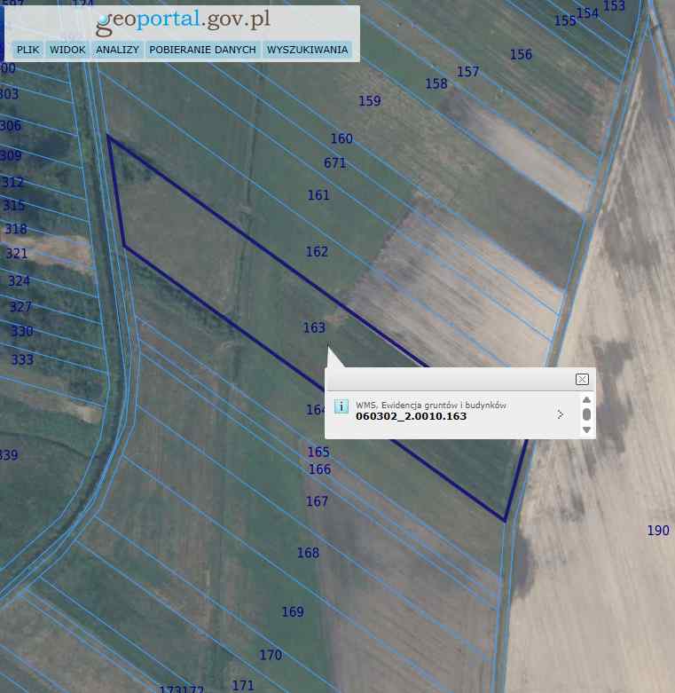The height and width of the screenshot is (693, 675).
Task: Click the geoportal.gov.pl logo
Action: (x=183, y=20)
